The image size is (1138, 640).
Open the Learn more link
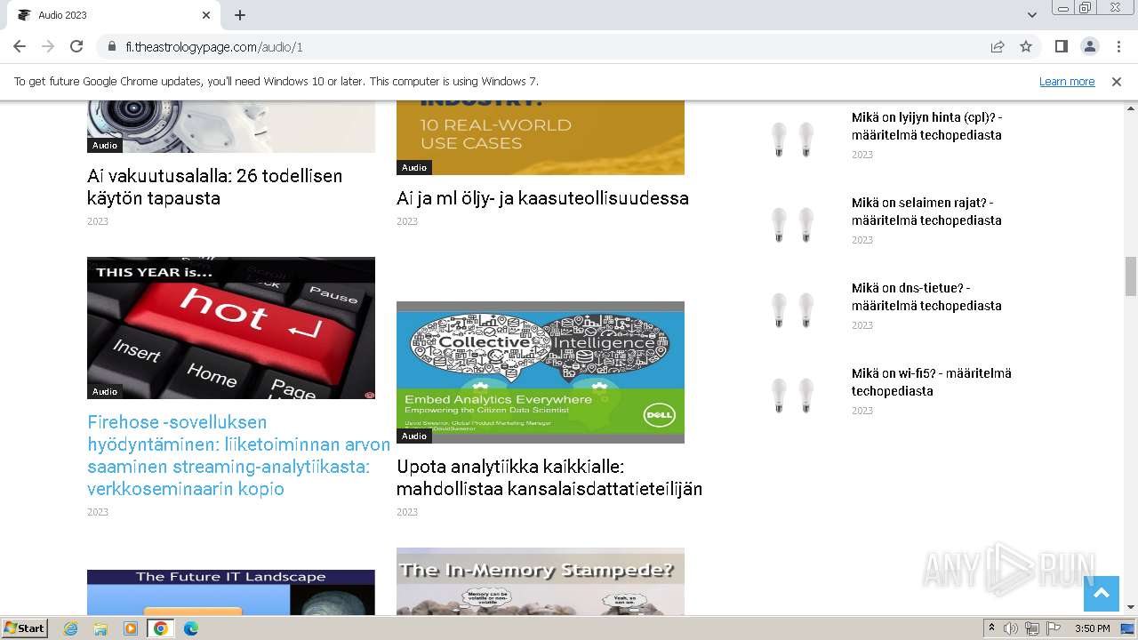(x=1067, y=81)
